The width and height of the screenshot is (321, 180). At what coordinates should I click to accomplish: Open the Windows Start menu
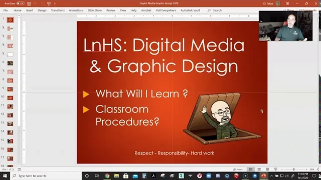coord(5,176)
